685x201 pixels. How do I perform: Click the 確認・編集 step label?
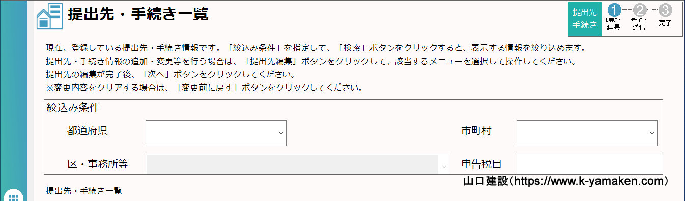click(613, 23)
